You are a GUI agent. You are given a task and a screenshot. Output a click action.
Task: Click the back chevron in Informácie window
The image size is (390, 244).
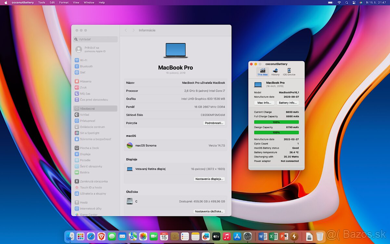pos(126,30)
